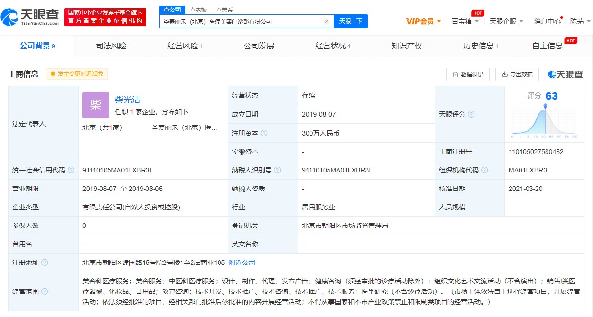This screenshot has height=317, width=593.
Task: Open the 司法风险 tab
Action: pyautogui.click(x=111, y=46)
